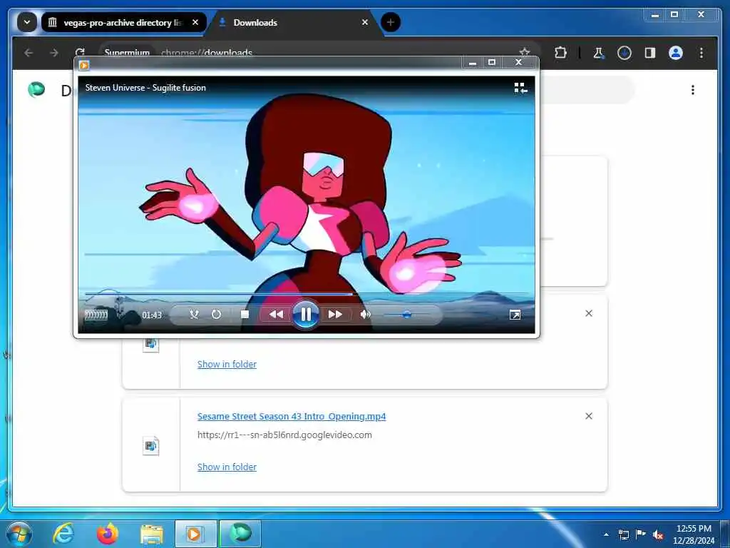
Task: Open the browser profile avatar
Action: (676, 53)
